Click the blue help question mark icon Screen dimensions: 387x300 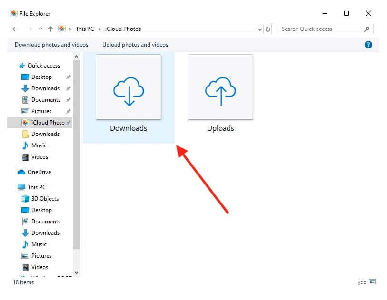(368, 45)
